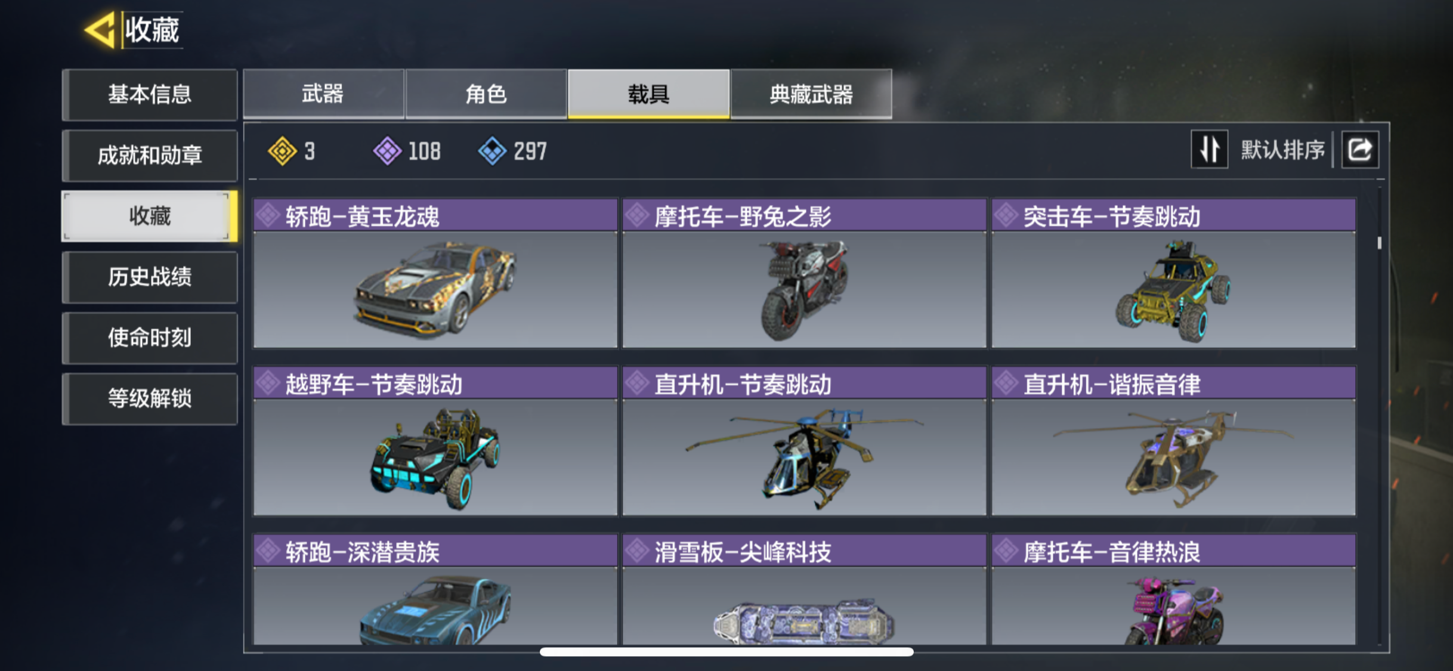Open 等级解锁 in the sidebar
Viewport: 1453px width, 671px height.
click(x=150, y=398)
